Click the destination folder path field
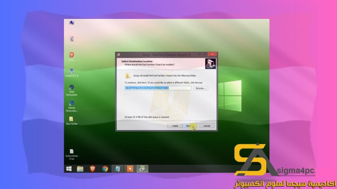The image size is (337, 189). click(x=158, y=88)
